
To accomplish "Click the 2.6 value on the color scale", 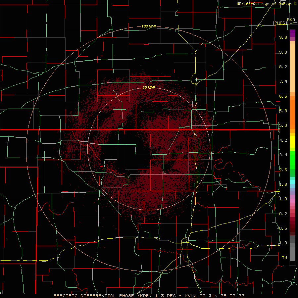I will (x=283, y=170).
